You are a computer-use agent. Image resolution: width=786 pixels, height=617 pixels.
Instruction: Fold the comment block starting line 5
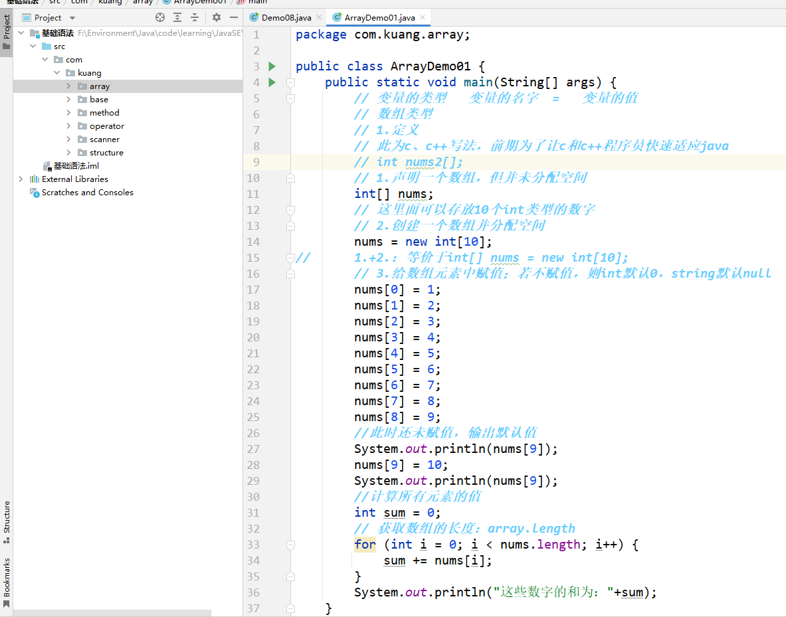pyautogui.click(x=290, y=99)
